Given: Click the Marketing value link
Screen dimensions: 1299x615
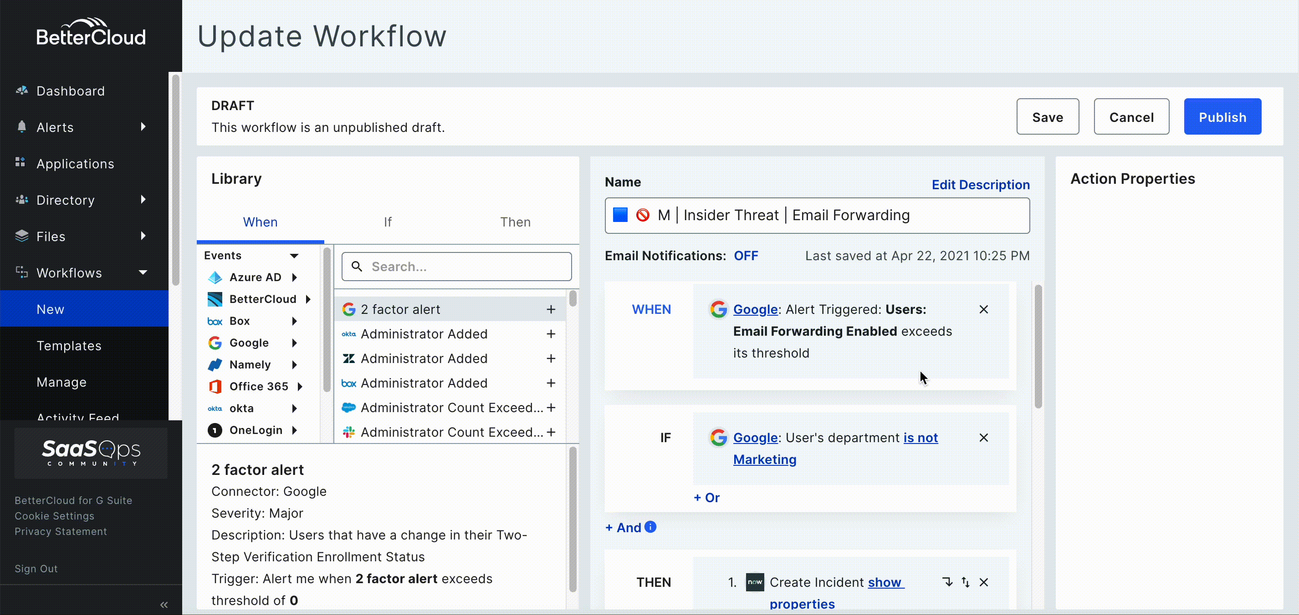Looking at the screenshot, I should [764, 459].
